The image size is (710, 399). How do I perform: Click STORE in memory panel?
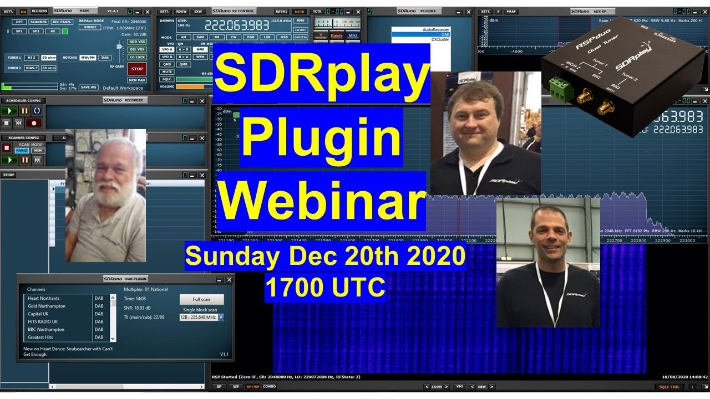coord(9,175)
